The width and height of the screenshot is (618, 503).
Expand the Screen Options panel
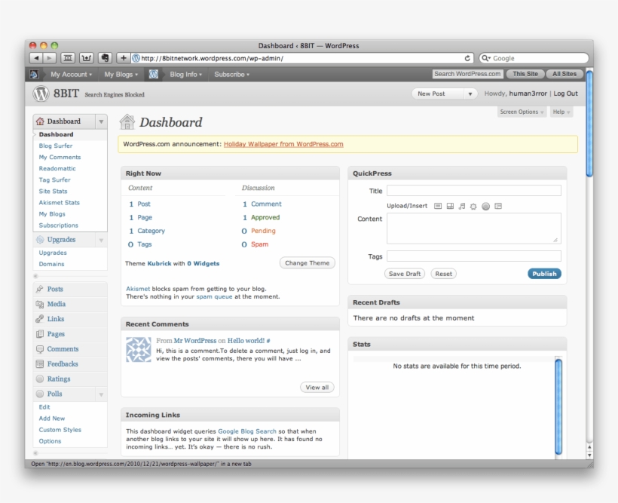pyautogui.click(x=522, y=112)
